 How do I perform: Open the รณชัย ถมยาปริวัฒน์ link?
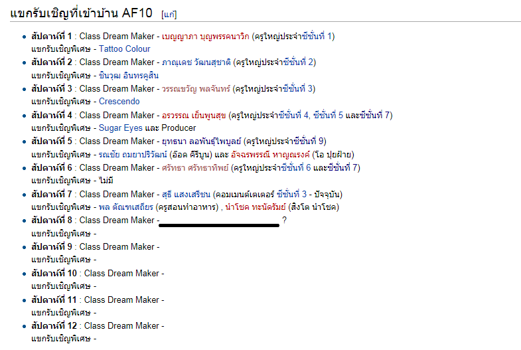point(133,155)
